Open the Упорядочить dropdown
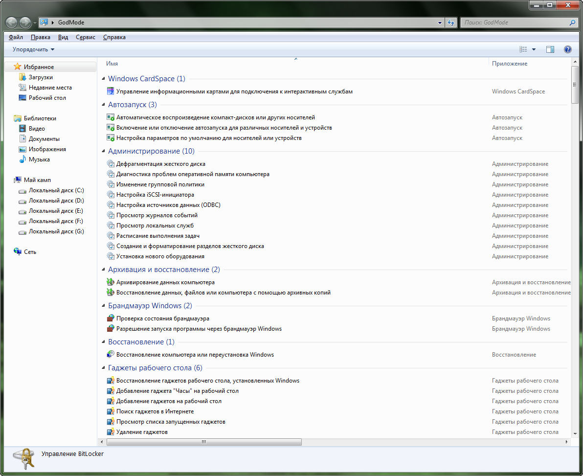The width and height of the screenshot is (583, 476). 33,49
